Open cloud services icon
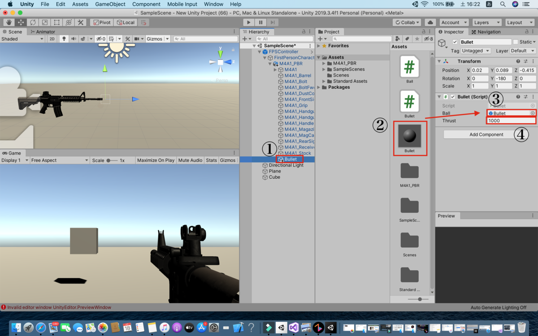The width and height of the screenshot is (538, 336). (430, 22)
